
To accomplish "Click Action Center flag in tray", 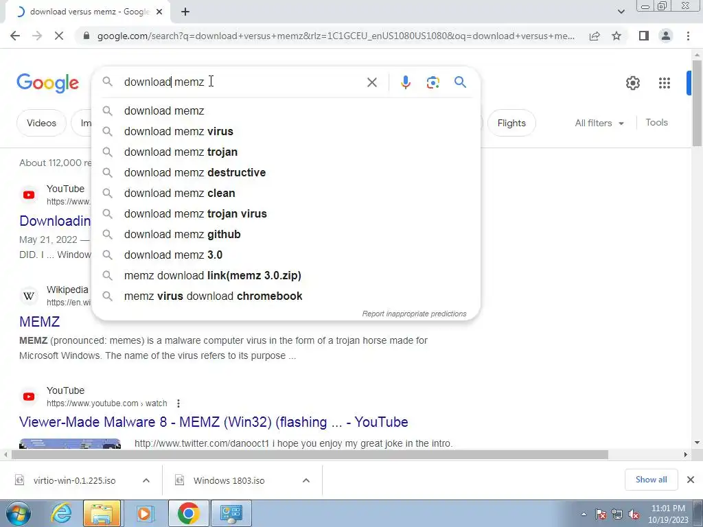I will point(600,515).
